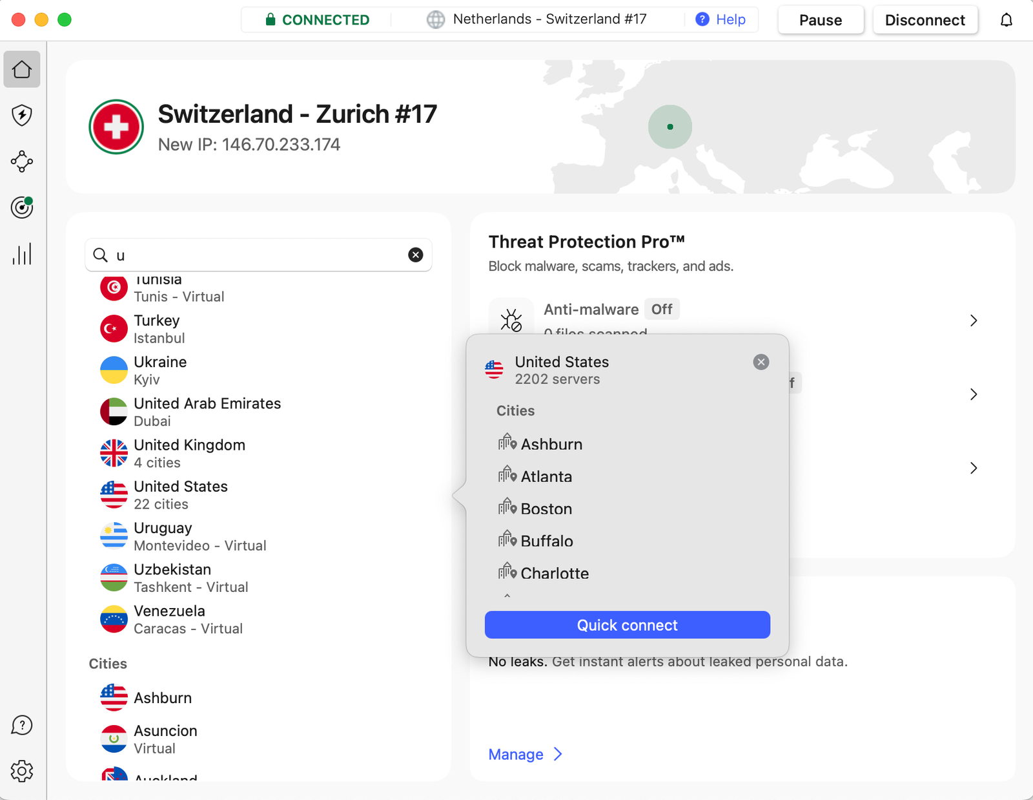Click into the server search box
This screenshot has width=1033, height=800.
(x=258, y=255)
